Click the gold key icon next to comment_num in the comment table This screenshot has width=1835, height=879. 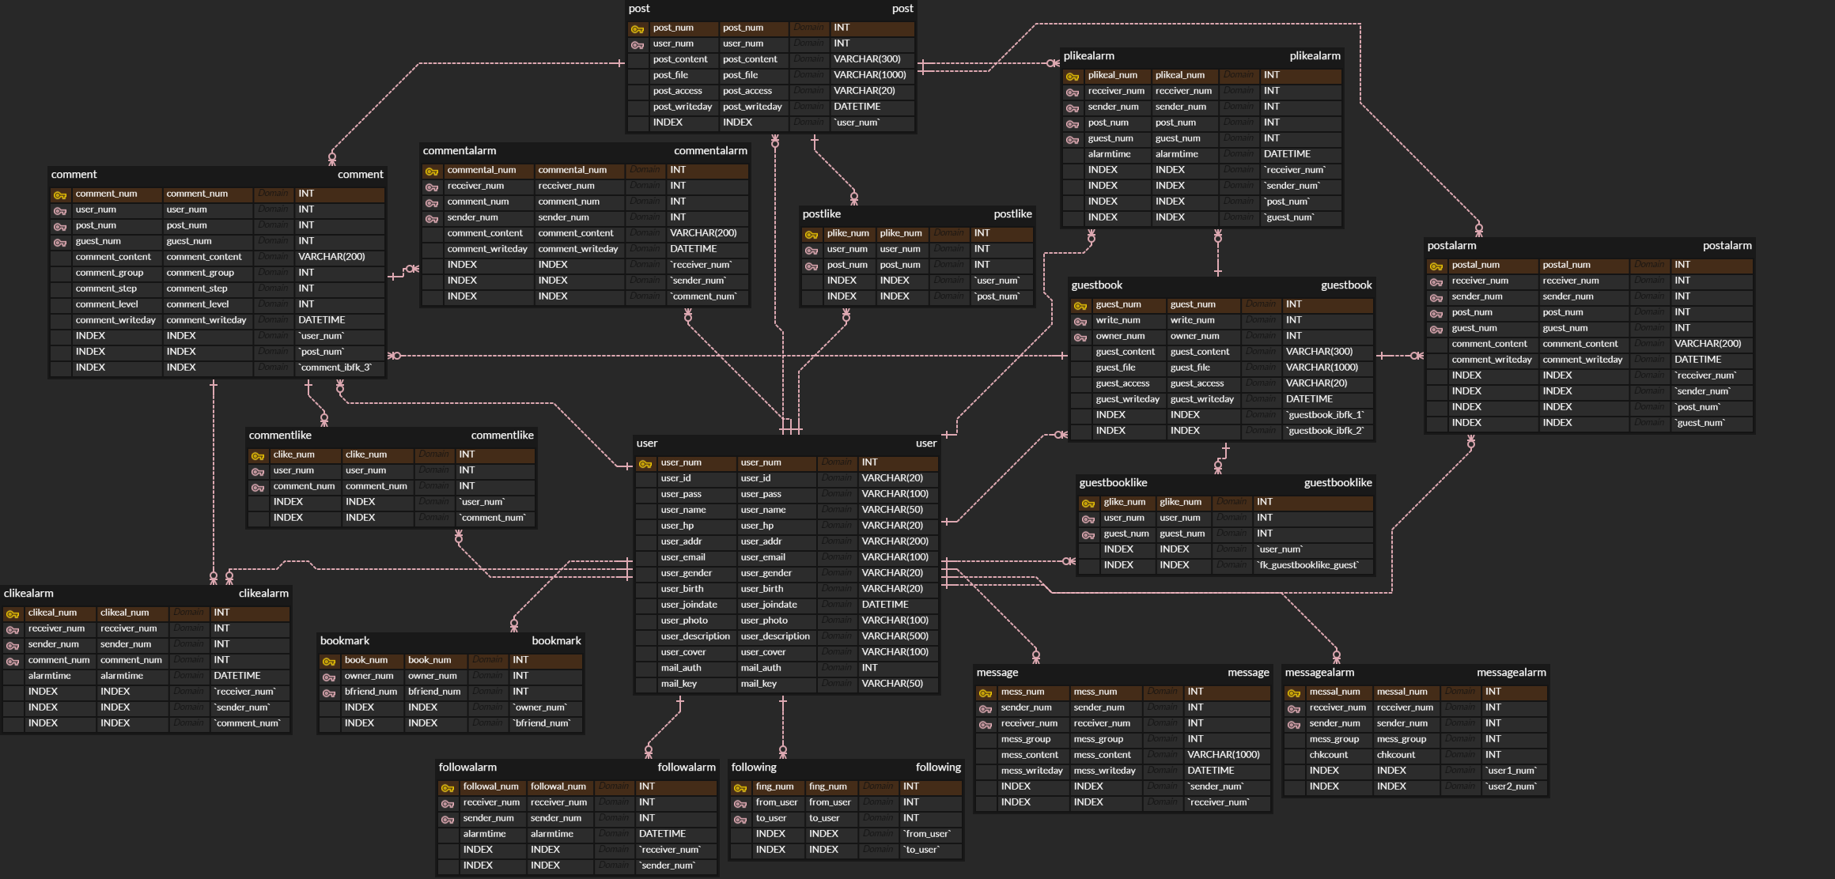click(60, 194)
